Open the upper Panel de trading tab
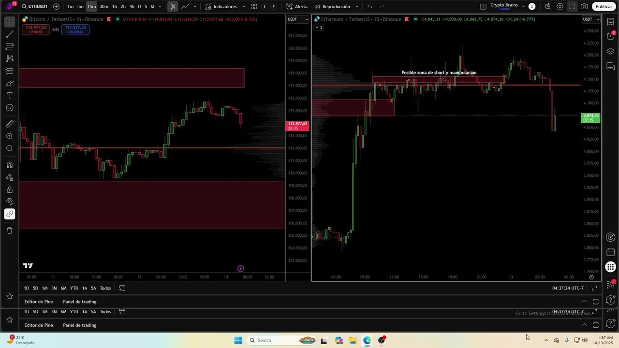Viewport: 619px width, 348px height. click(80, 302)
